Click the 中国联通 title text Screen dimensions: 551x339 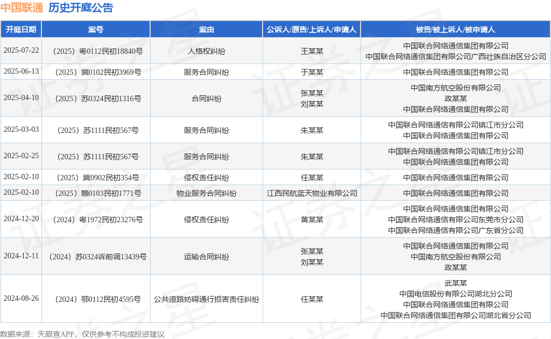coord(22,8)
